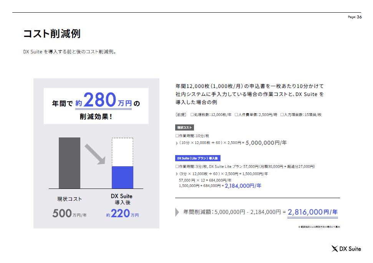Click the gray diagonal down arrow
The width and height of the screenshot is (373, 263).
[x=95, y=154]
